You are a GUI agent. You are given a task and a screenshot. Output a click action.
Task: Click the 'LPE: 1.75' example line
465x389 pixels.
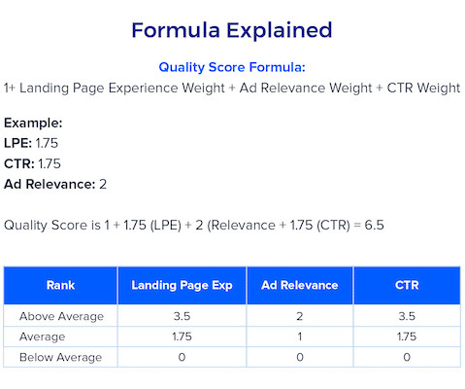tap(31, 143)
